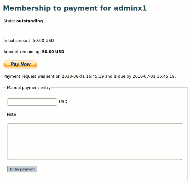Click the word 'Now' on the PayPal button
This screenshot has width=190, height=181.
tap(26, 64)
